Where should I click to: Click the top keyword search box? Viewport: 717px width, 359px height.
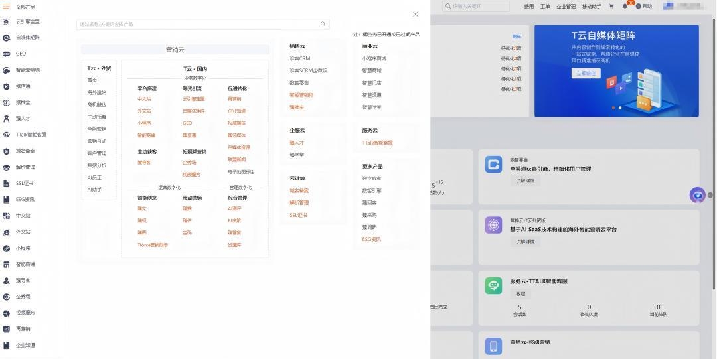[x=476, y=7]
